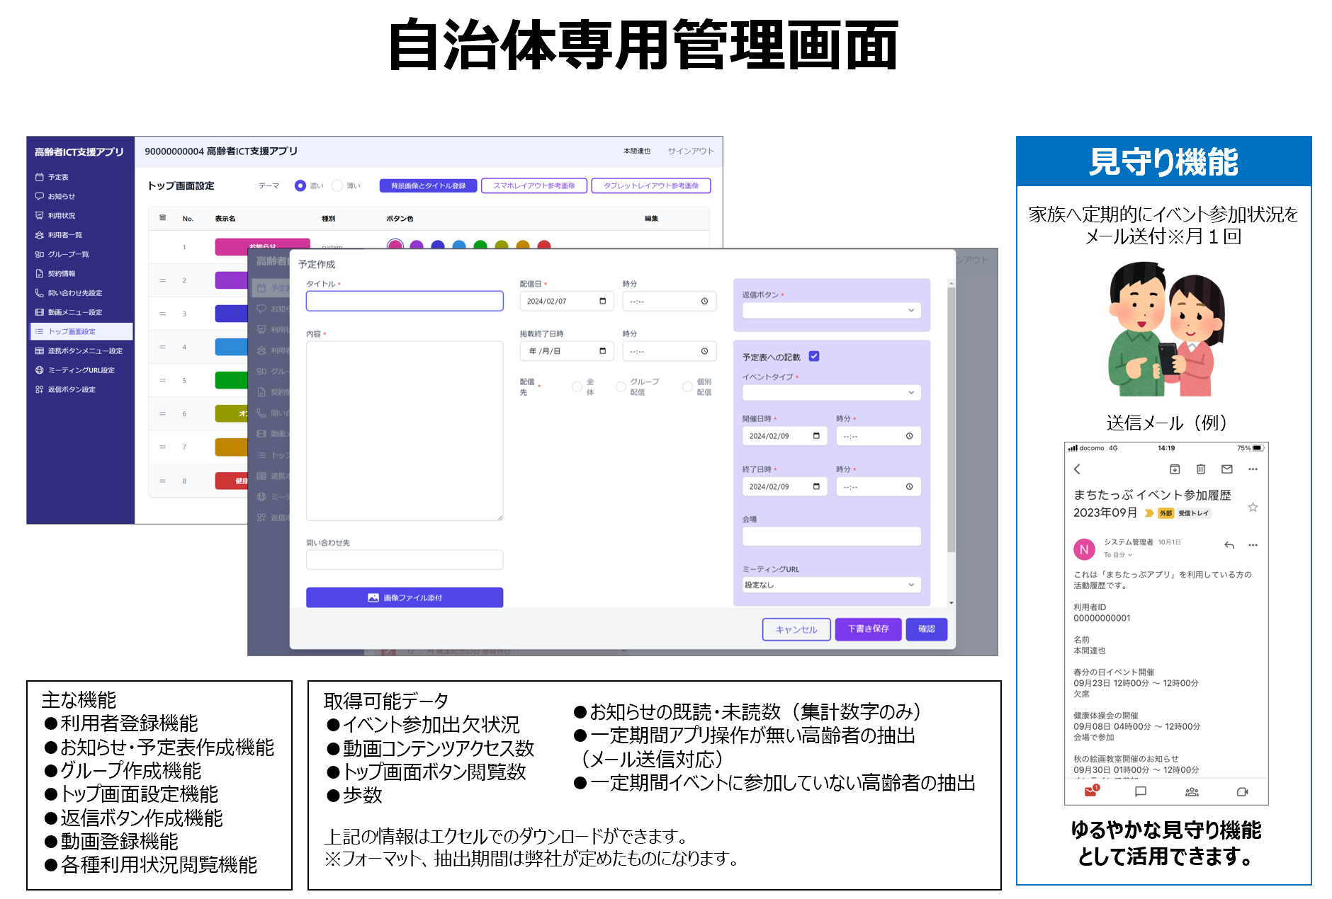Viewport: 1332px width, 899px height.
Task: Select 個別配信 delivery target radio
Action: [x=687, y=386]
